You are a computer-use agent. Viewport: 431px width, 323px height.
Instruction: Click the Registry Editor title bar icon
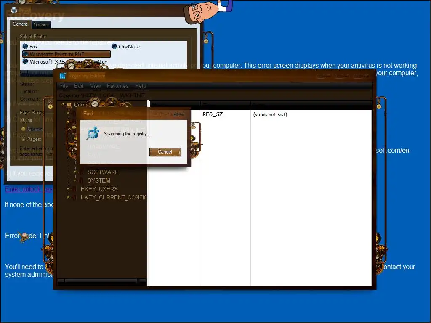tap(63, 76)
